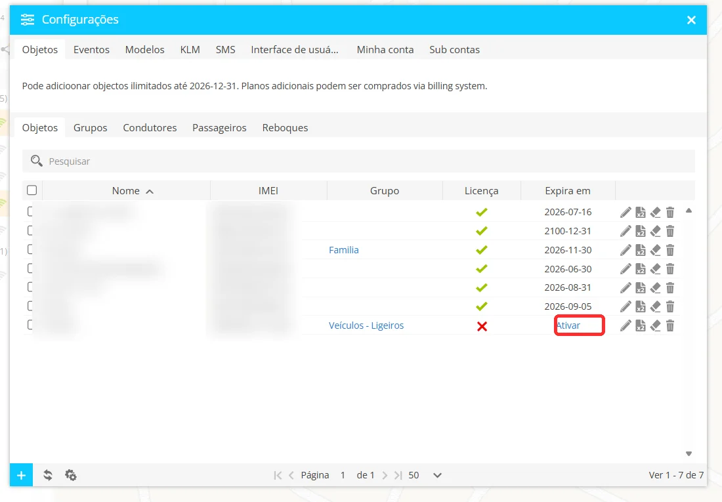Edit the Familia group object
The width and height of the screenshot is (722, 502).
click(x=626, y=250)
